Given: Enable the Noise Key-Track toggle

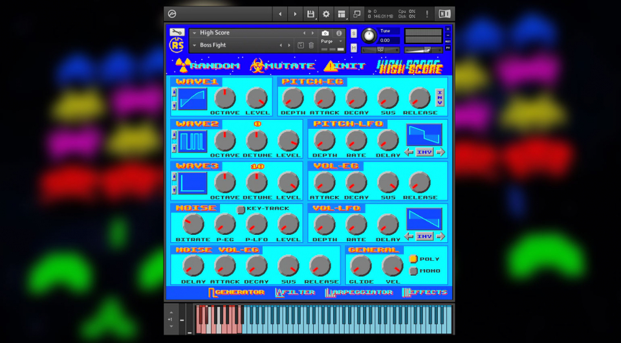Looking at the screenshot, I should point(241,209).
